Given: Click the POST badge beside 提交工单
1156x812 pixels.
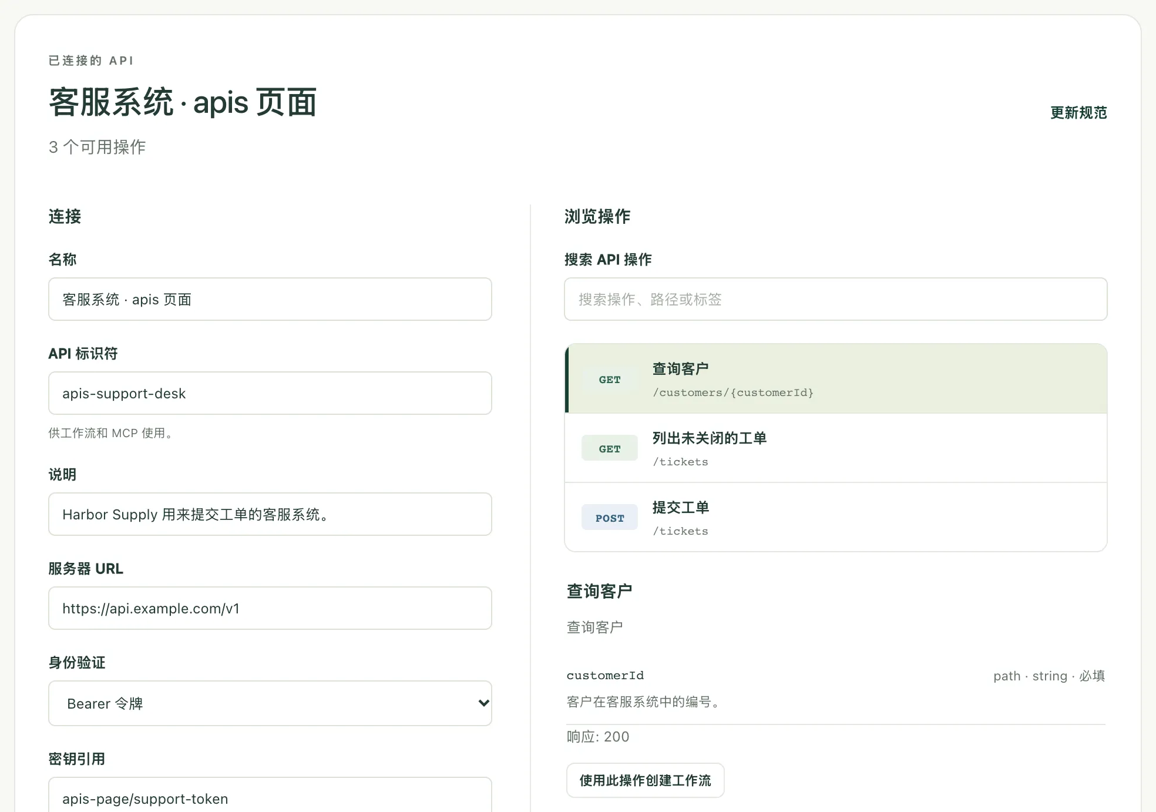Looking at the screenshot, I should (610, 518).
